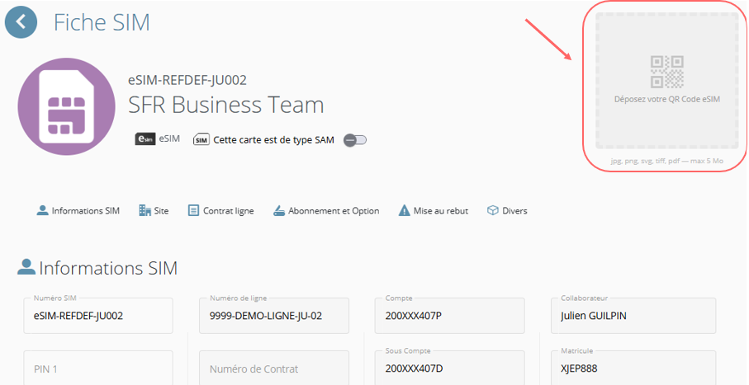Click the Collaborateur field Julien GUILPIN
749x385 pixels.
[x=633, y=316]
